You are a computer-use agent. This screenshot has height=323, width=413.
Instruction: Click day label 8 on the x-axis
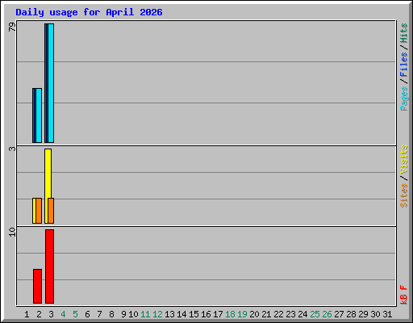(111, 314)
